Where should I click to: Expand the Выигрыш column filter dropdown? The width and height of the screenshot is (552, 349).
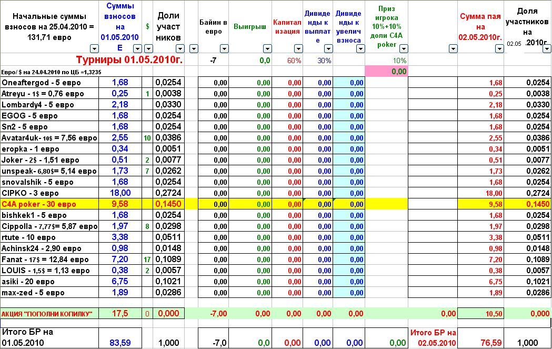point(267,49)
